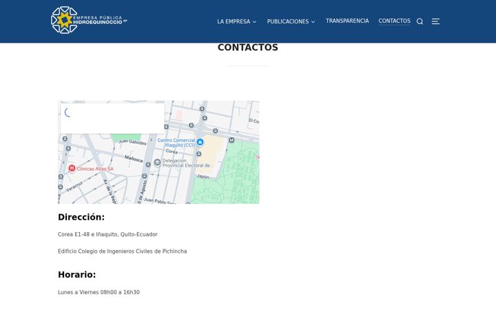Click the Juan Galindes street label
496x310 pixels.
[132, 142]
